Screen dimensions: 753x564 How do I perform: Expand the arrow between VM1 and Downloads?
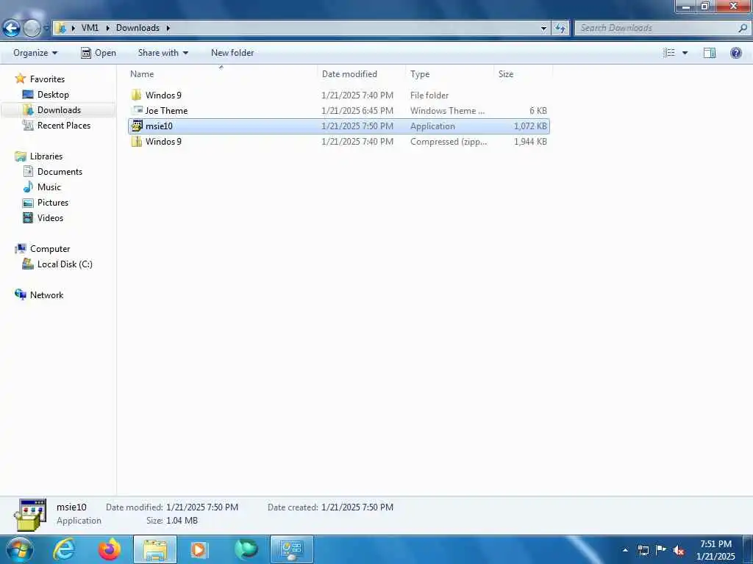pos(107,28)
